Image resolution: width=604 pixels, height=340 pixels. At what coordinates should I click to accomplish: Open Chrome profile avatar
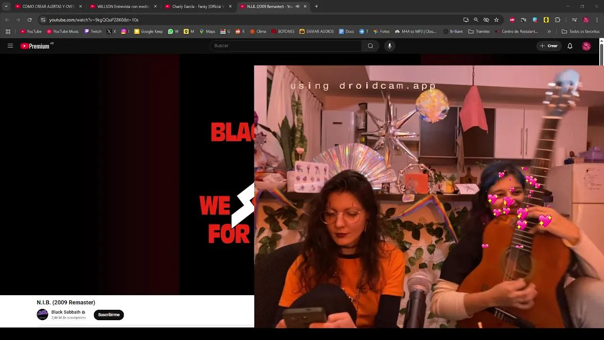click(x=586, y=20)
